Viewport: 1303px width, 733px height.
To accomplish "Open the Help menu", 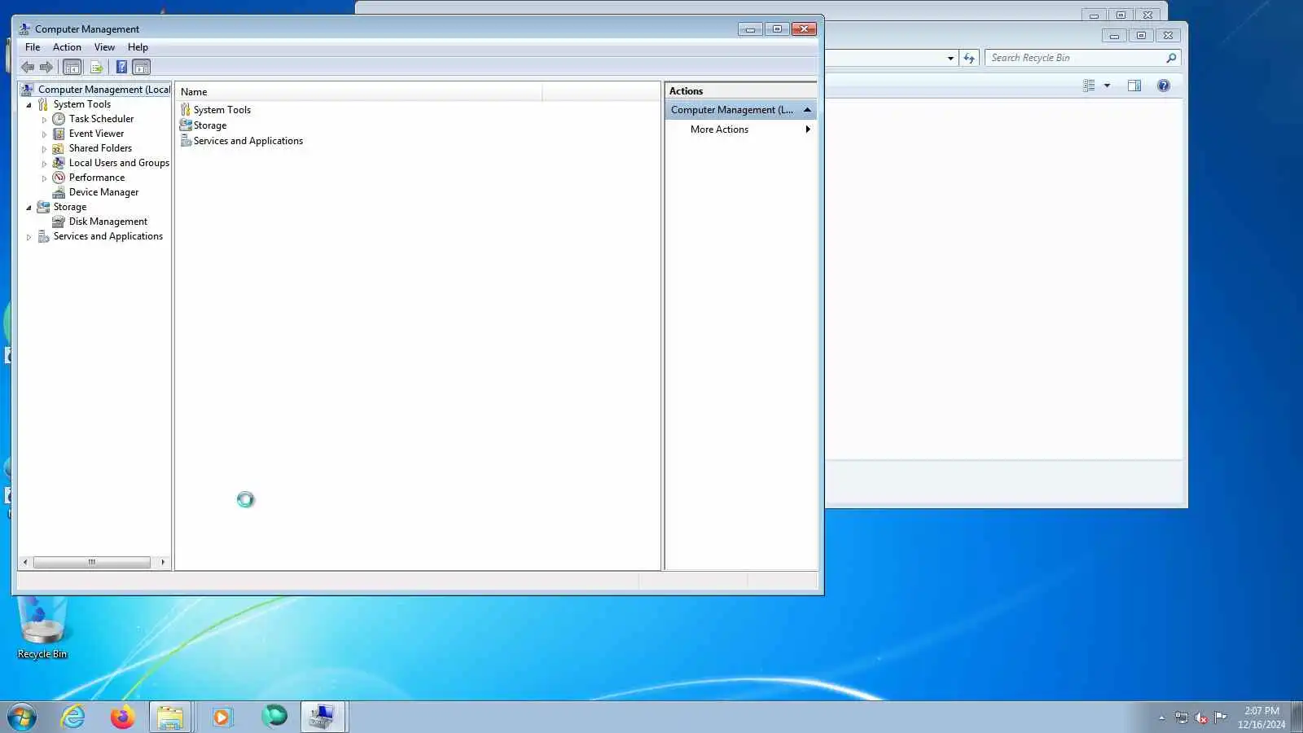I will pos(138,47).
